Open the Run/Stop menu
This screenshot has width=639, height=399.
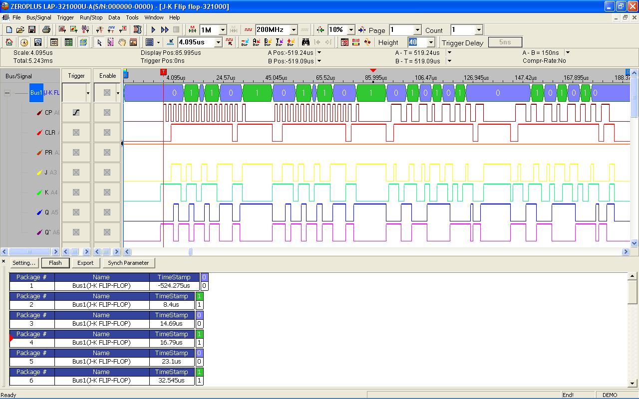click(x=91, y=17)
